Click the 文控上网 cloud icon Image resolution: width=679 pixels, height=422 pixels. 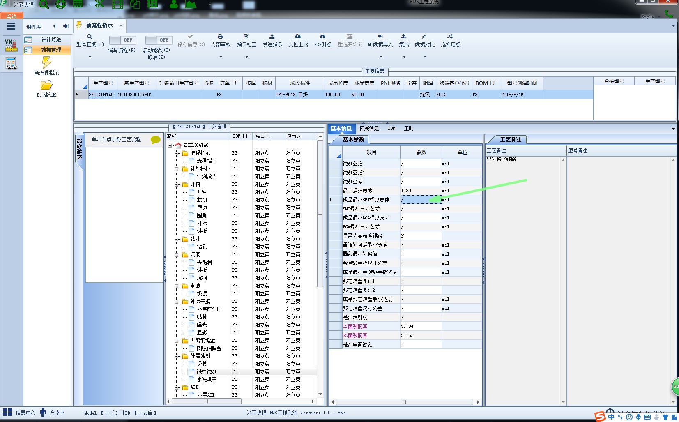(x=298, y=37)
